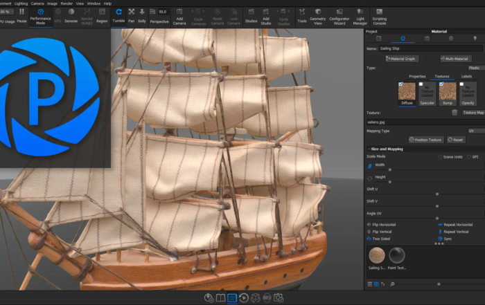Image resolution: width=485 pixels, height=305 pixels.
Task: Reset the texture mapping
Action: tap(456, 140)
